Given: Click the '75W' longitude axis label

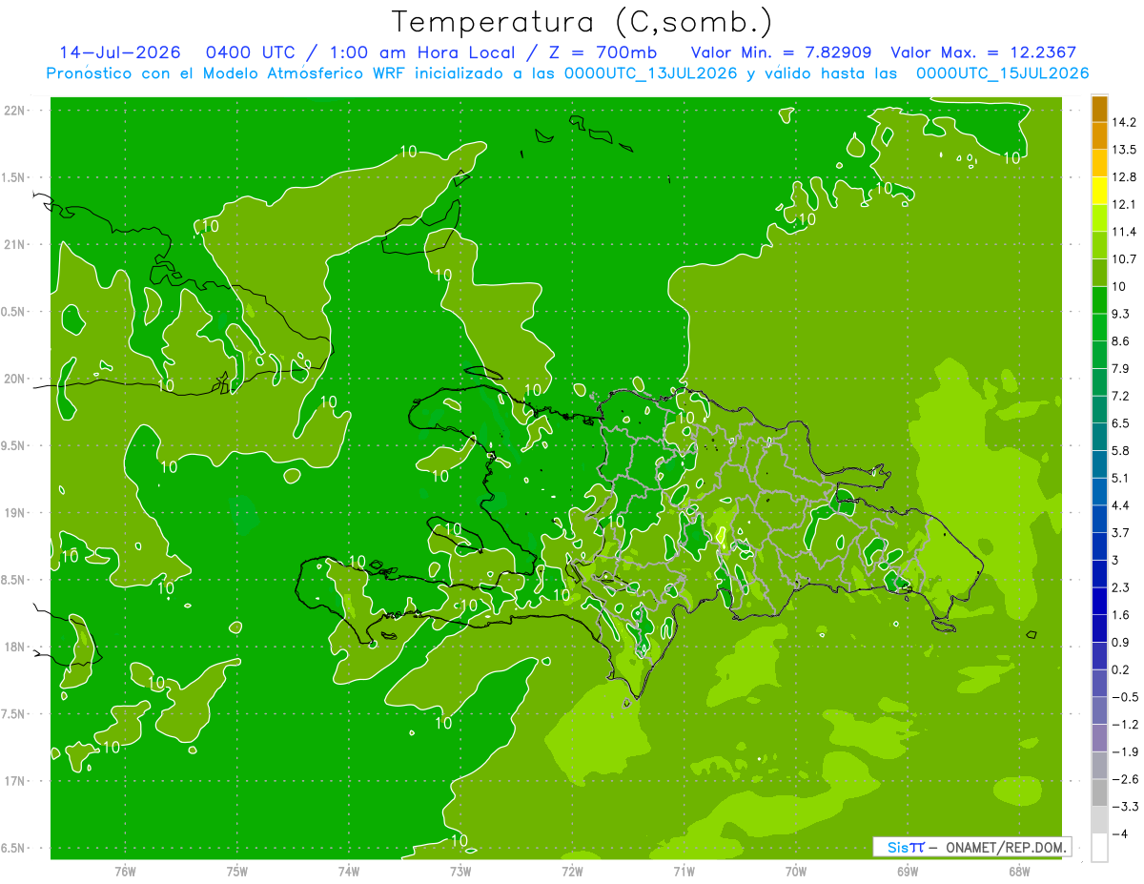Looking at the screenshot, I should [x=236, y=872].
